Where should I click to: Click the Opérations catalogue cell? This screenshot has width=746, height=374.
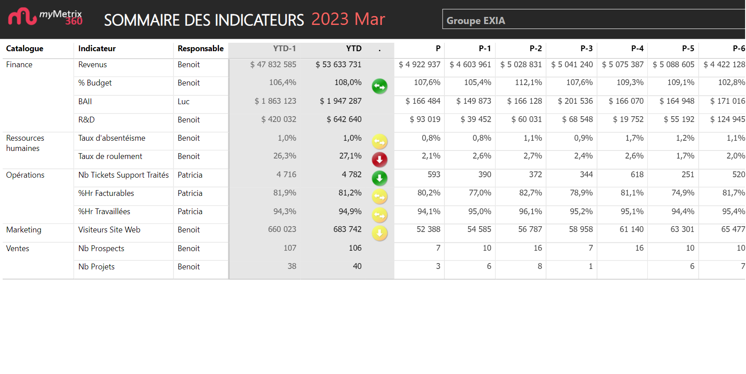click(25, 175)
